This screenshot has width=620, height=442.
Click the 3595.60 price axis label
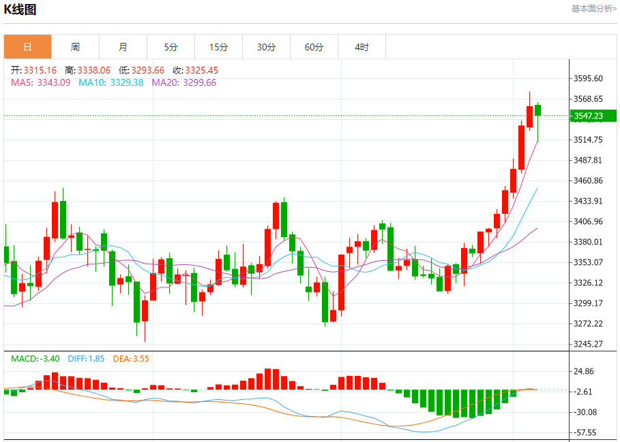coord(589,78)
